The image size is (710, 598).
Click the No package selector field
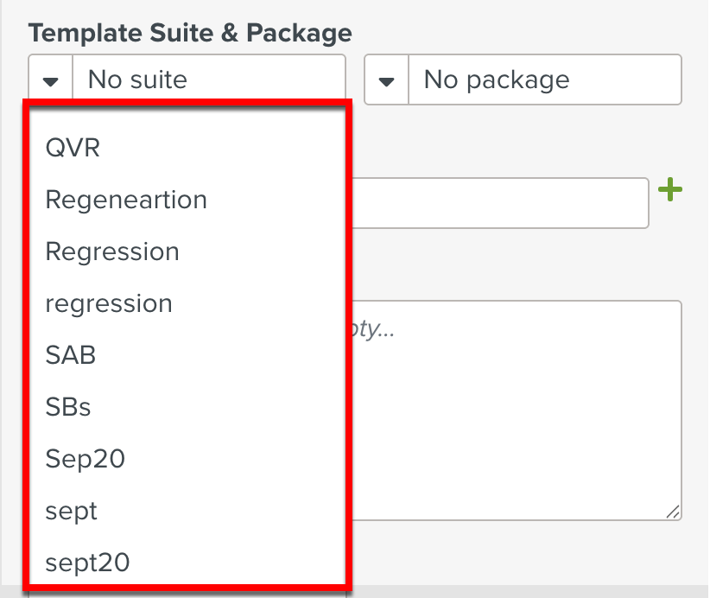523,79
